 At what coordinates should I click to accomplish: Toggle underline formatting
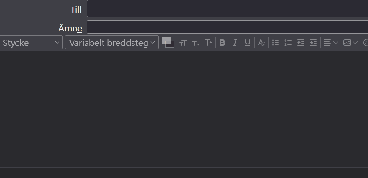pyautogui.click(x=248, y=43)
